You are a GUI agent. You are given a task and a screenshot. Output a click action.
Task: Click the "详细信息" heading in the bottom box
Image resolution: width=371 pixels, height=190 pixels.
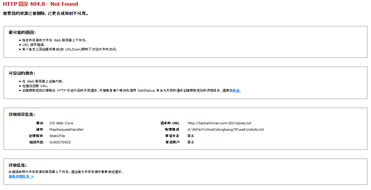[x=18, y=165]
